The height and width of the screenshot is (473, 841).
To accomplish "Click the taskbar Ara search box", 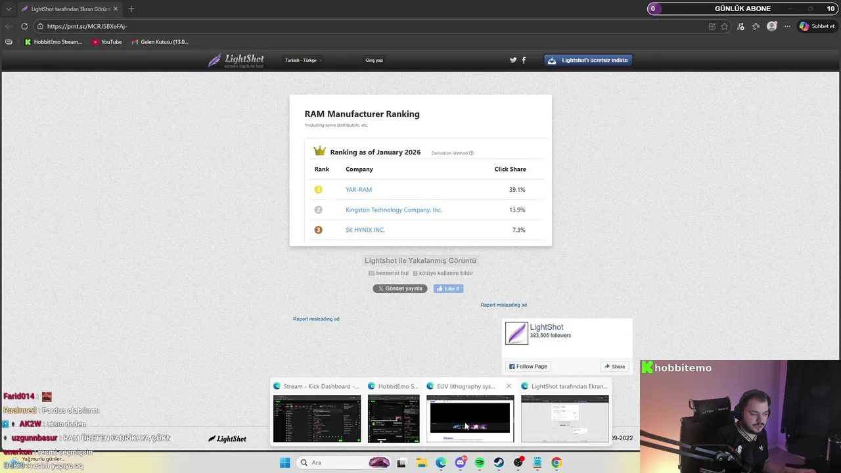I will pyautogui.click(x=344, y=462).
